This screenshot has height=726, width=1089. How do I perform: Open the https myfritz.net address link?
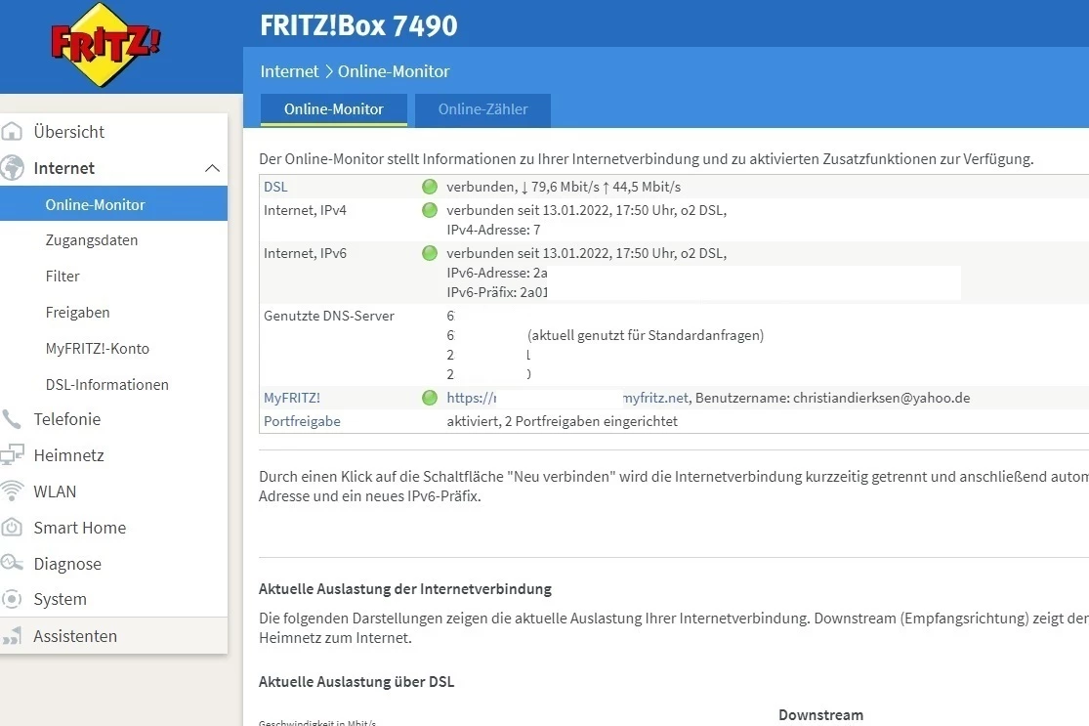567,398
